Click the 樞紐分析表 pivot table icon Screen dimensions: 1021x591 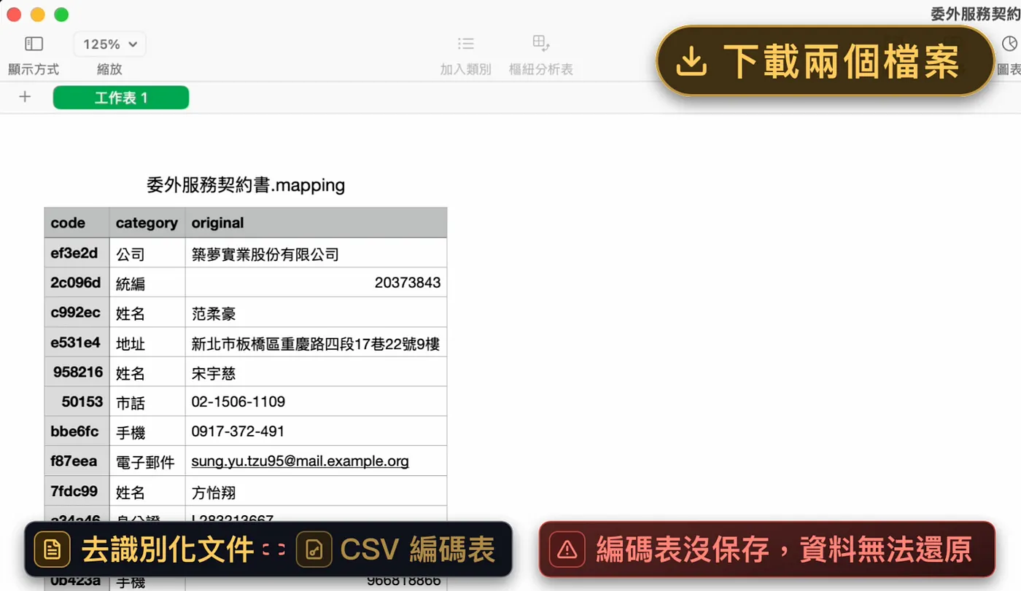coord(540,43)
